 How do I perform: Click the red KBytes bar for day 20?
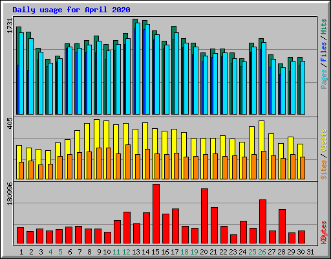click(205, 216)
